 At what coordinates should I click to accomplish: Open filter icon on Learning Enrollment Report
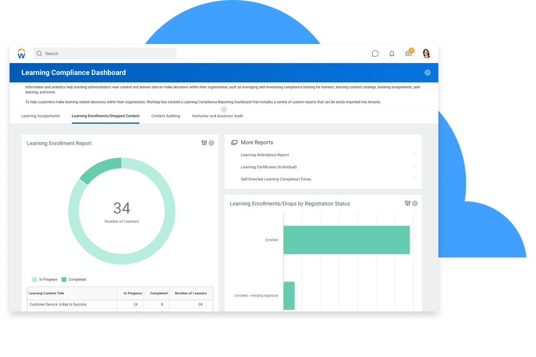(x=204, y=143)
